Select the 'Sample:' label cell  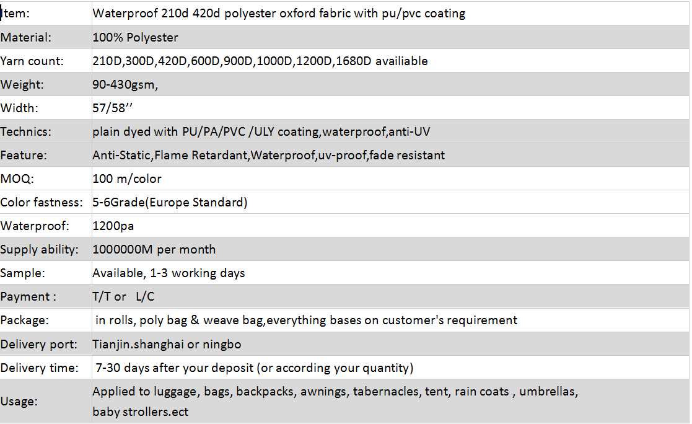(23, 273)
